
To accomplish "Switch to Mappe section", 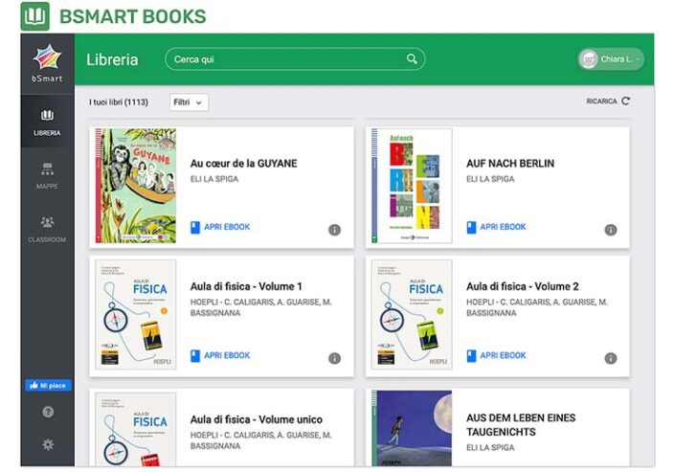I will point(48,175).
